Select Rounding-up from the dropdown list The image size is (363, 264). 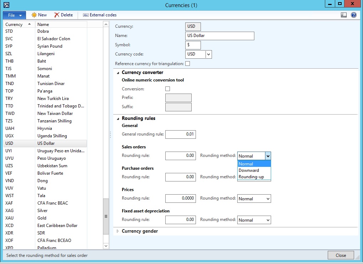251,177
